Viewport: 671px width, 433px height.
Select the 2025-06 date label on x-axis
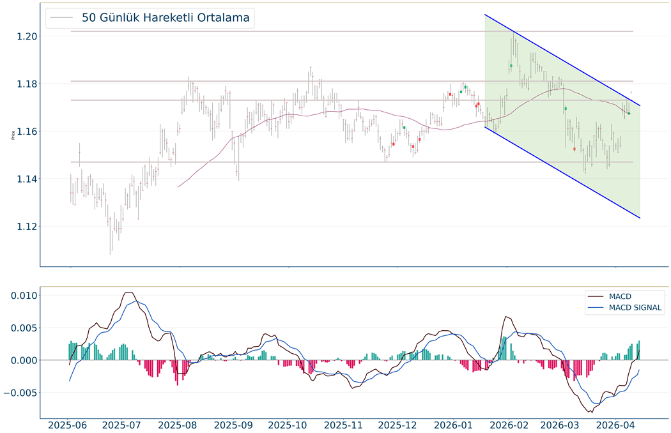point(67,424)
